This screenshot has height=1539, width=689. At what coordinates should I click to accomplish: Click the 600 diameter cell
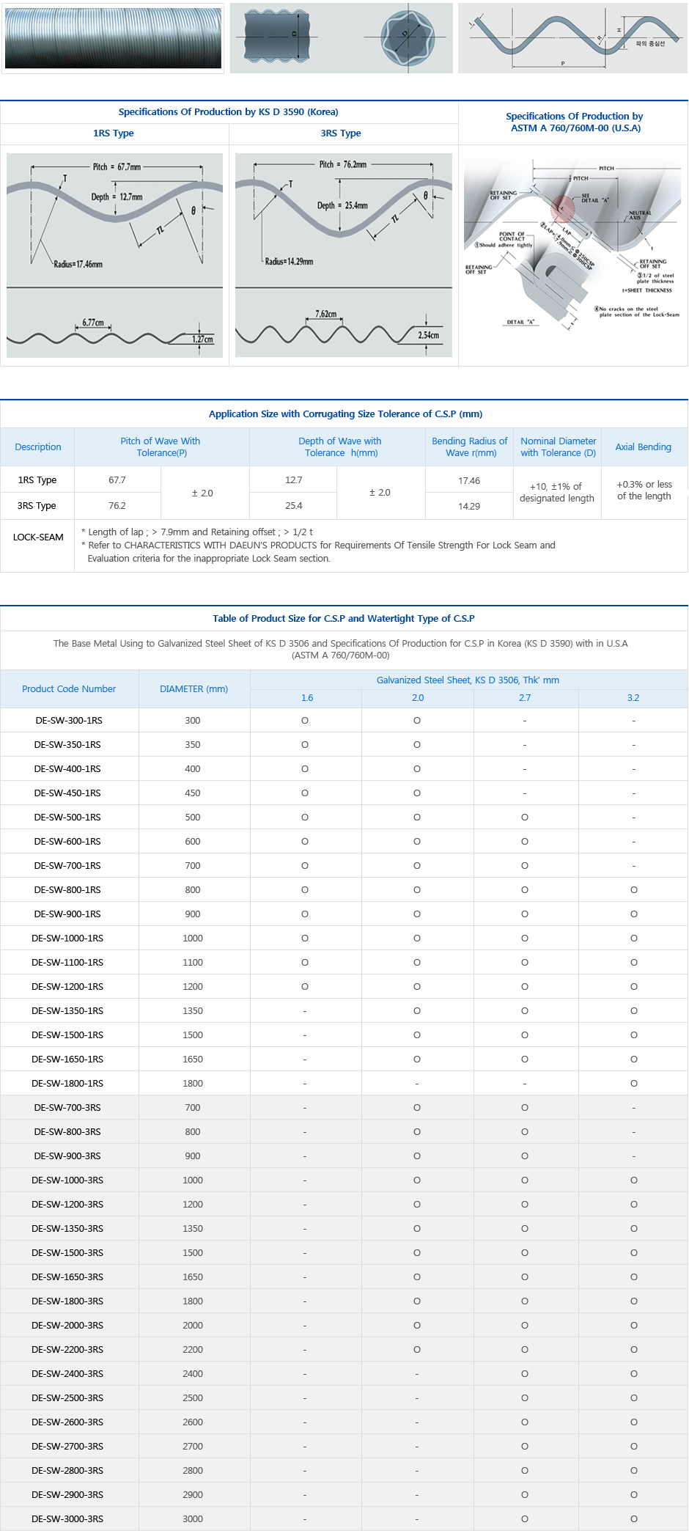coord(193,842)
